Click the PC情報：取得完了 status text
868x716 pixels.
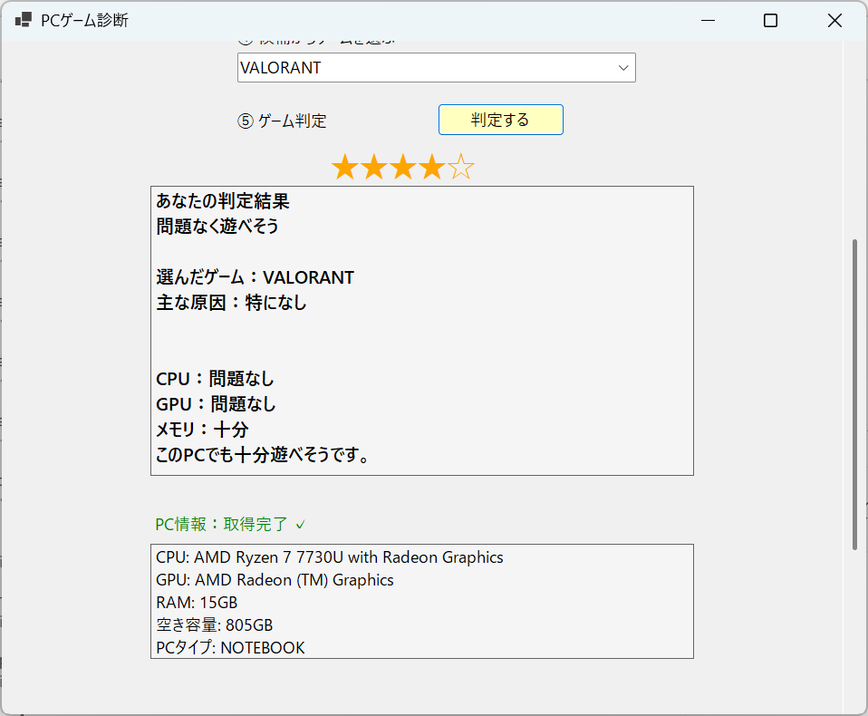pyautogui.click(x=221, y=524)
